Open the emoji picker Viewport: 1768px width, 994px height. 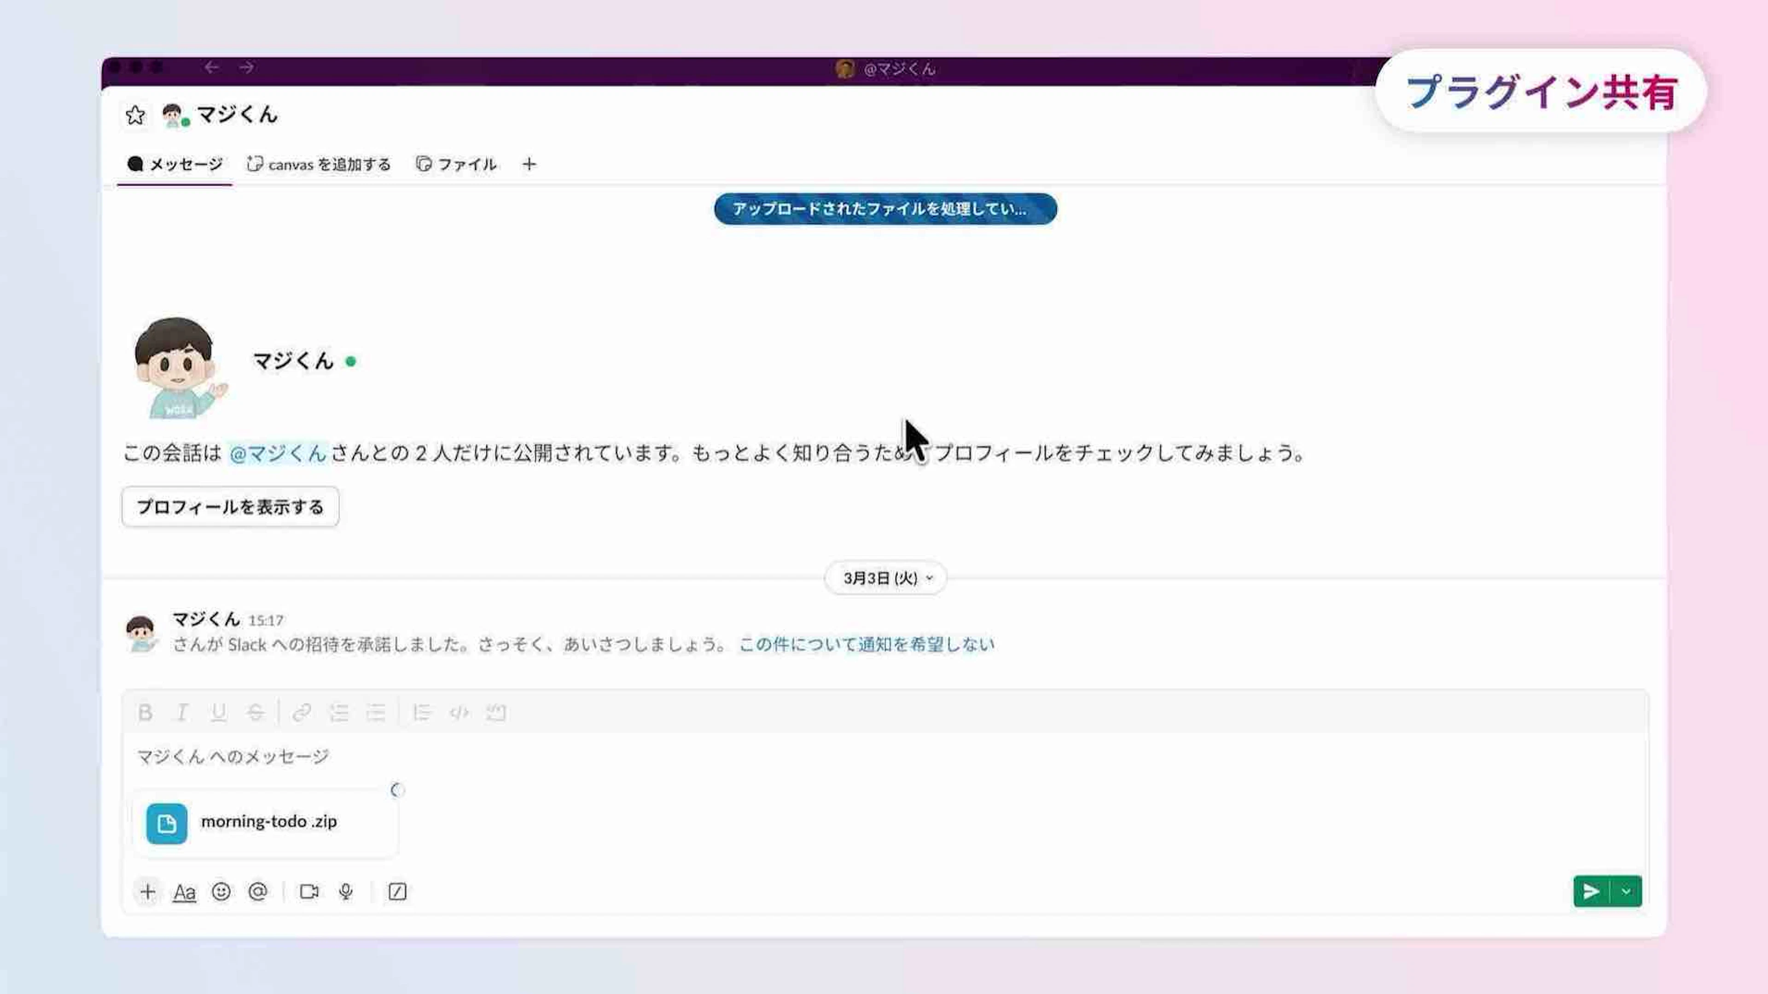(221, 892)
